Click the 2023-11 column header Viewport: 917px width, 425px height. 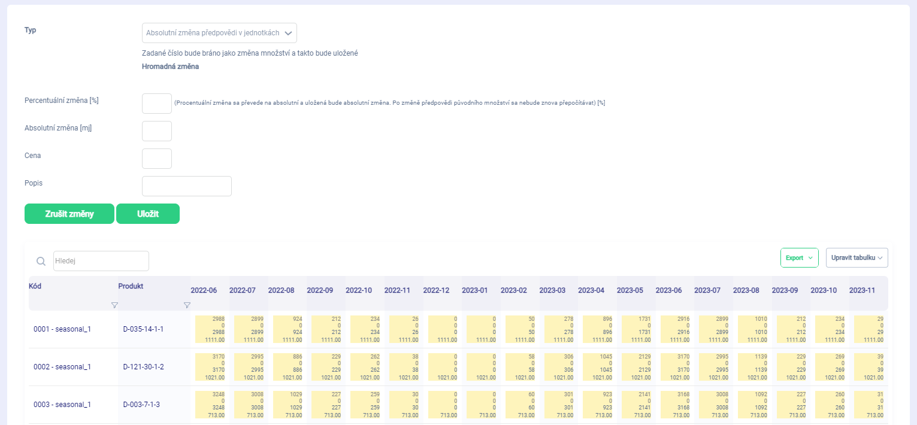click(x=862, y=290)
